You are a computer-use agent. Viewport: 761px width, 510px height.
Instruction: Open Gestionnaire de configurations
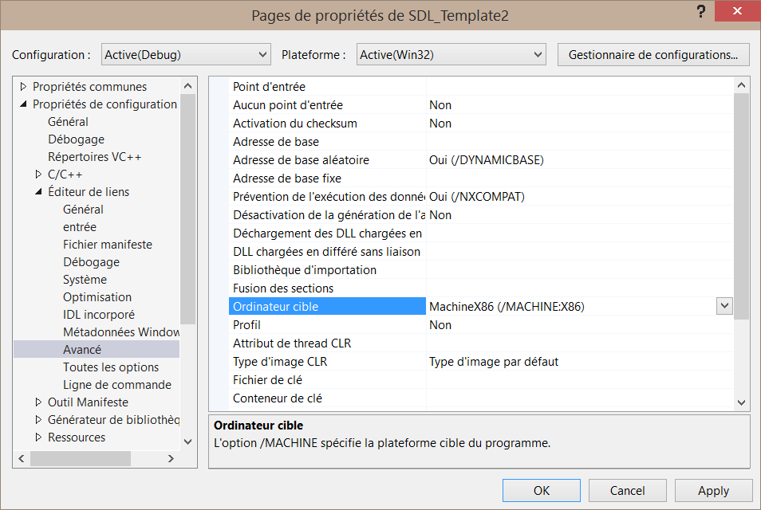click(x=653, y=55)
